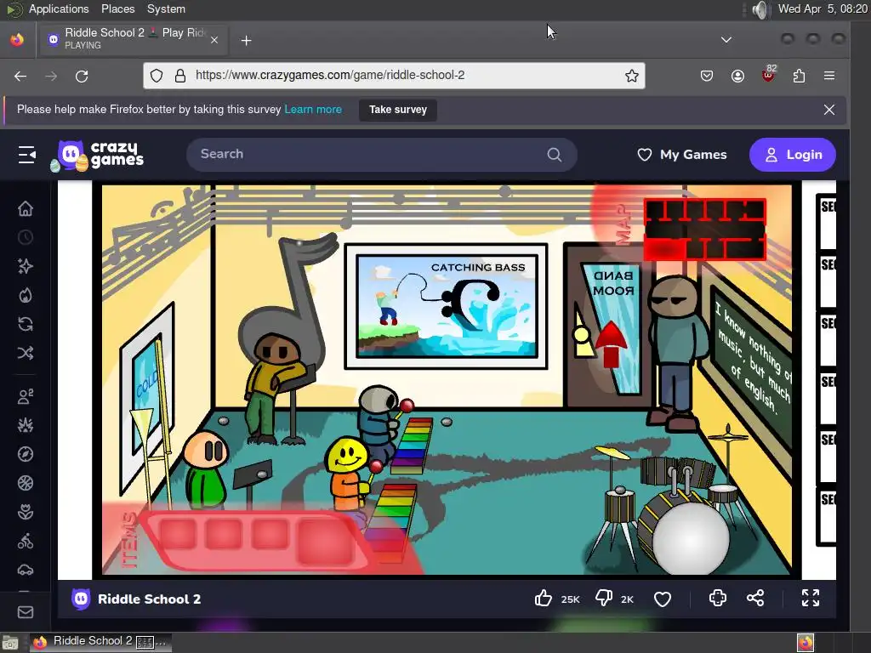Click the smiley-face student
Screen dimensions: 871x653
(349, 473)
